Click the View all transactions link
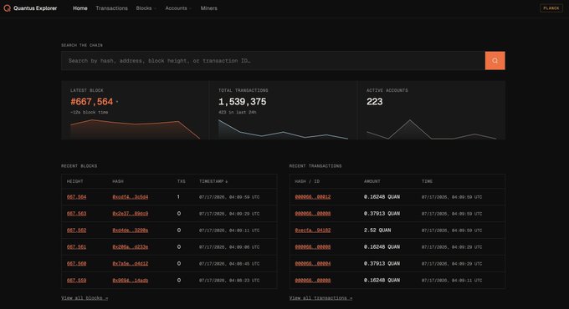Image resolution: width=569 pixels, height=309 pixels. [320, 298]
